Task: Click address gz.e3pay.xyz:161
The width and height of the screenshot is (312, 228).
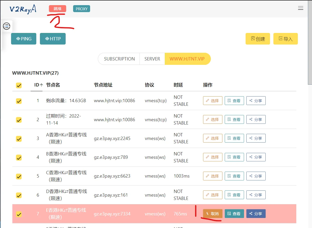Action: point(111,195)
